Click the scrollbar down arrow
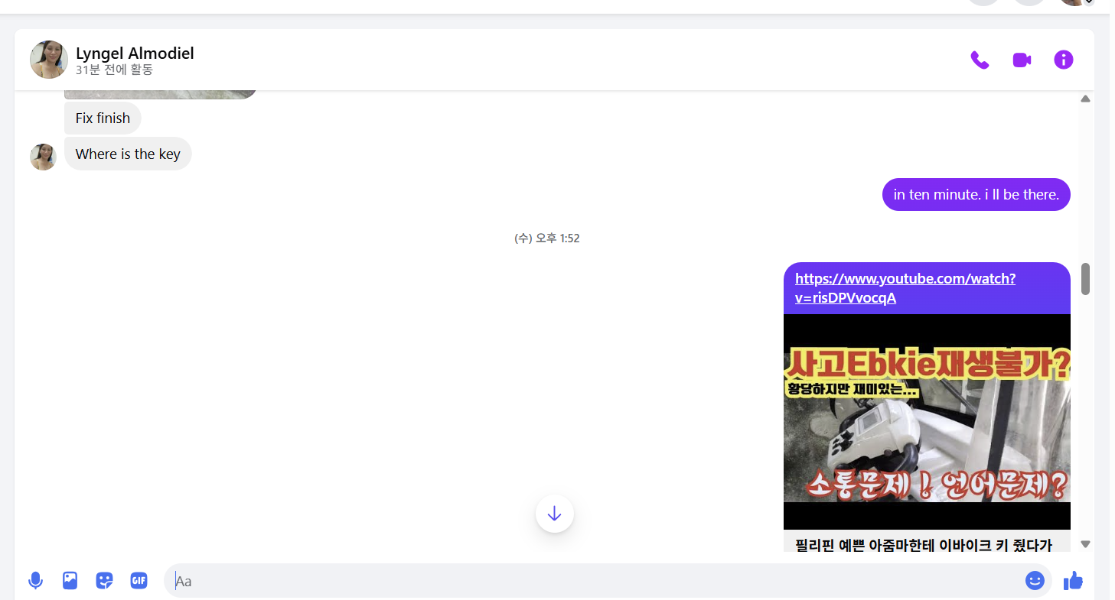The height and width of the screenshot is (600, 1115). (1085, 544)
